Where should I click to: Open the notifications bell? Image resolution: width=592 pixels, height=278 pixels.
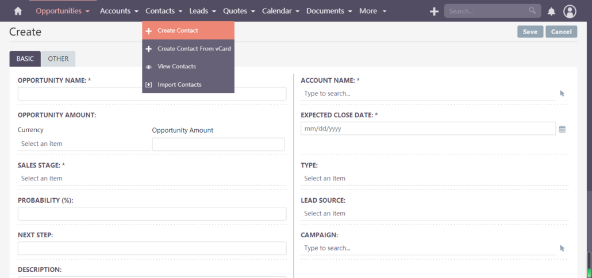point(551,11)
